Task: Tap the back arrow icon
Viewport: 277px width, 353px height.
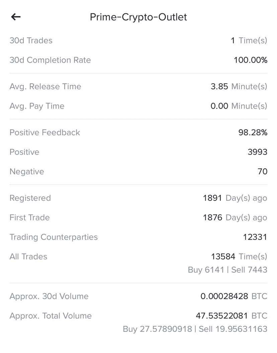Action: [x=16, y=17]
